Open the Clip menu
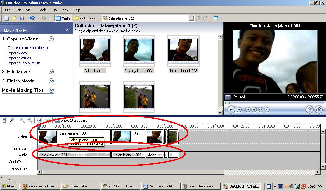The image size is (326, 191). [x=53, y=10]
